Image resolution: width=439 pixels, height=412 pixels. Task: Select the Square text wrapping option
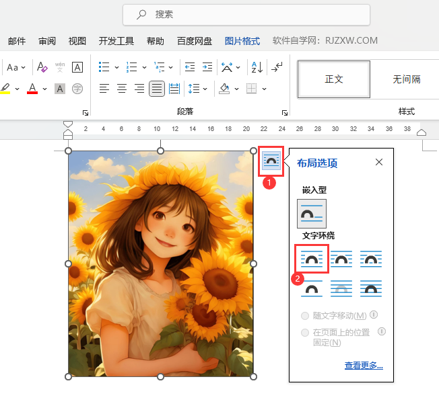tap(311, 259)
